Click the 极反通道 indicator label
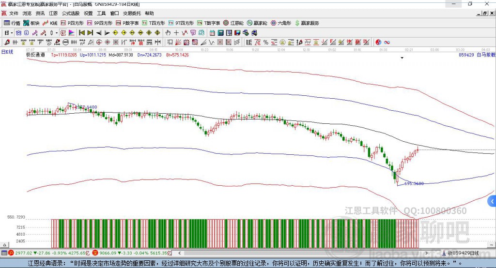496x268 pixels. (35, 55)
